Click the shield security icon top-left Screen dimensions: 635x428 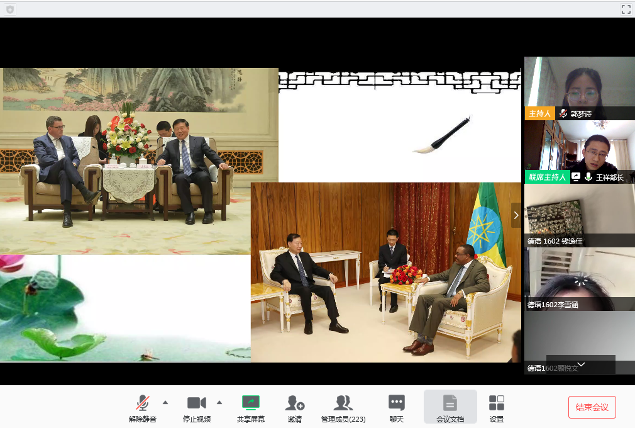point(10,9)
